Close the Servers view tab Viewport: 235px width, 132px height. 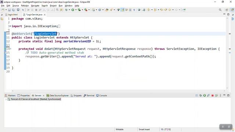click(x=44, y=95)
